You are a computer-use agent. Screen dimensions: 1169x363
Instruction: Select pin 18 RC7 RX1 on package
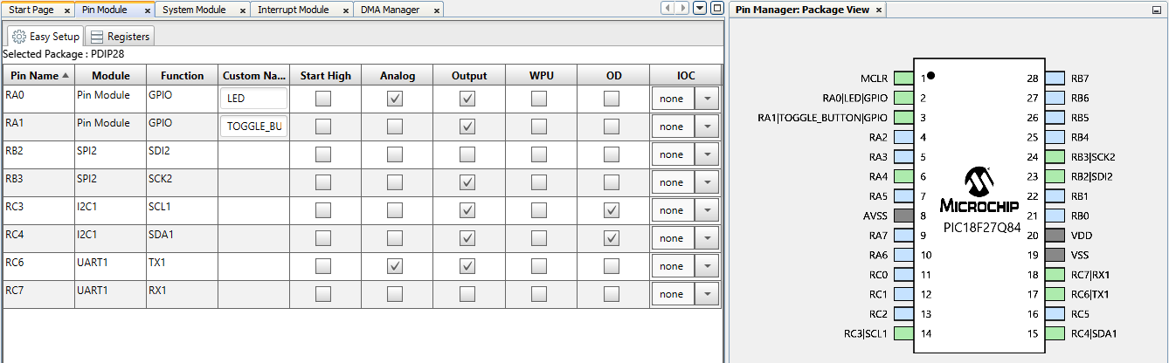point(1055,274)
